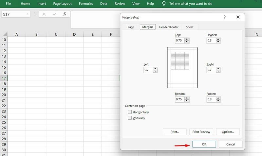
Task: Close the Page Setup dialog
Action: coord(238,17)
